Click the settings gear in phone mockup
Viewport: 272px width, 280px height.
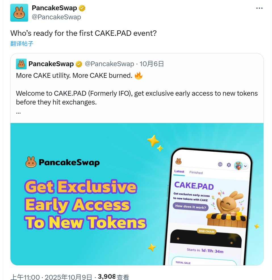pos(229,165)
